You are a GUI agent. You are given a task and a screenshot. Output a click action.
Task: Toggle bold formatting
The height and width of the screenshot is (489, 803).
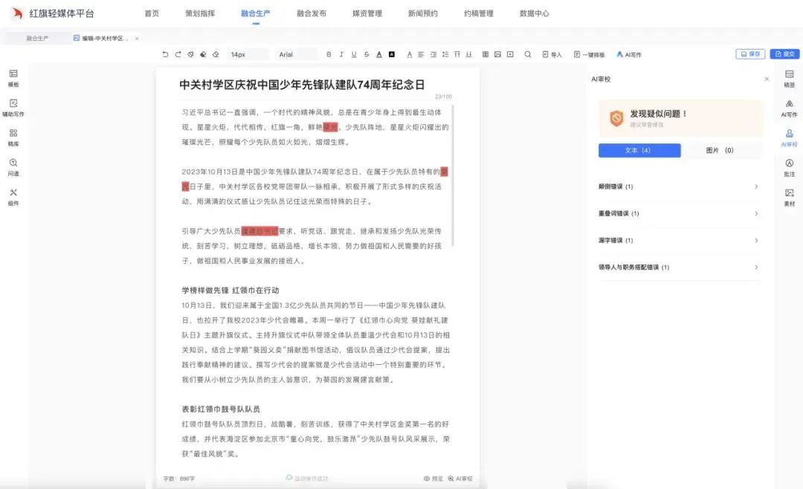point(329,54)
